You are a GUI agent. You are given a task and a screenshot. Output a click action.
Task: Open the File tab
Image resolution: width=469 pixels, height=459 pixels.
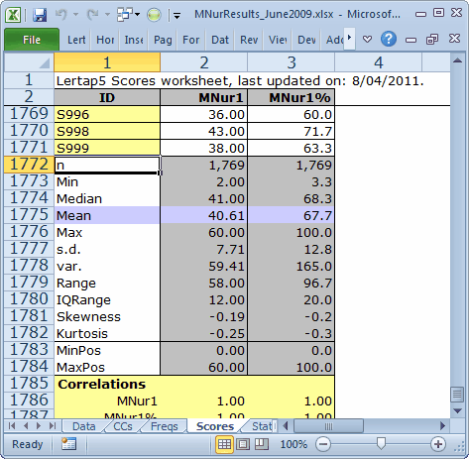click(32, 40)
